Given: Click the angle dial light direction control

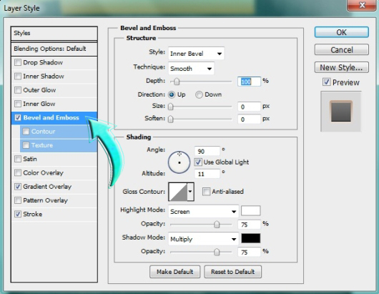Looking at the screenshot, I should pos(179,162).
